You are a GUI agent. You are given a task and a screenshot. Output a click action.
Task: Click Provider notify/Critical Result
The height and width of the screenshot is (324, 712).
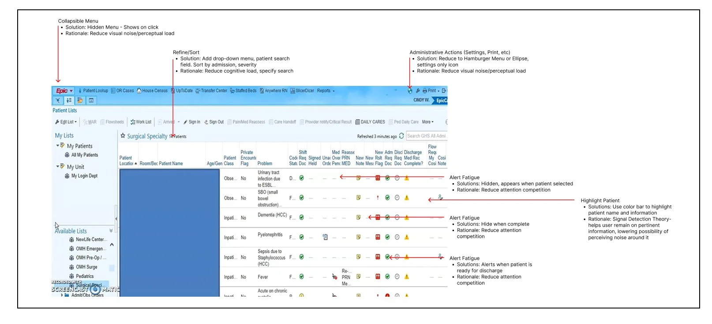(x=326, y=122)
